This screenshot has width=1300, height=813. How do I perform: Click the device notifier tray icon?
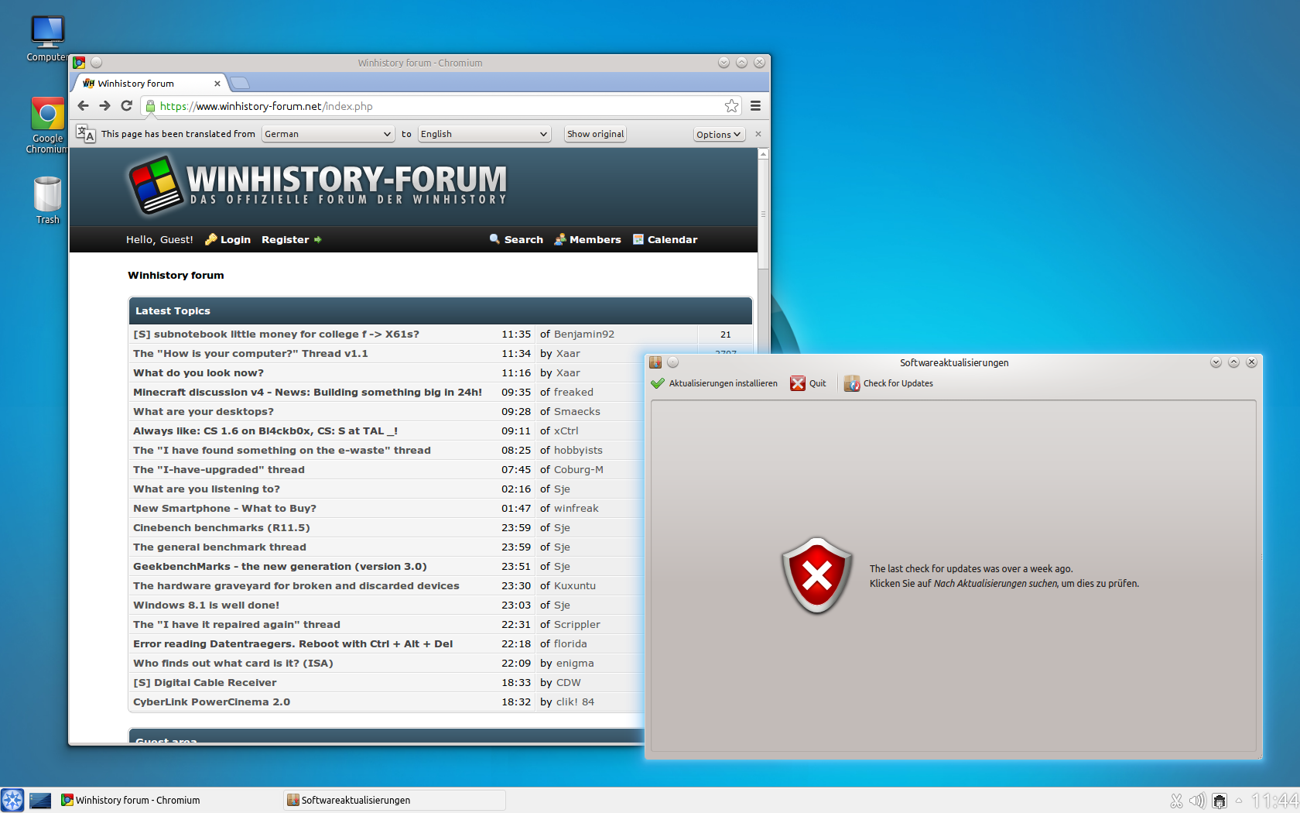(1220, 801)
